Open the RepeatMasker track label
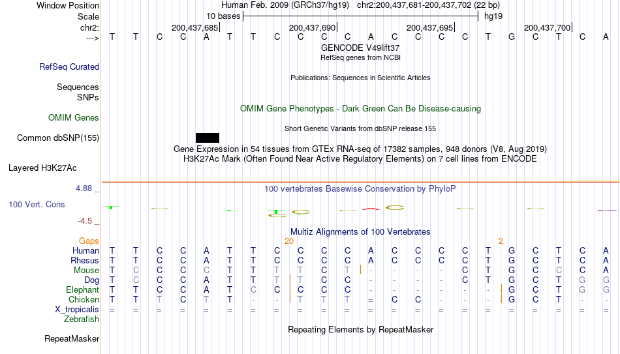The height and width of the screenshot is (354, 620). click(x=72, y=338)
